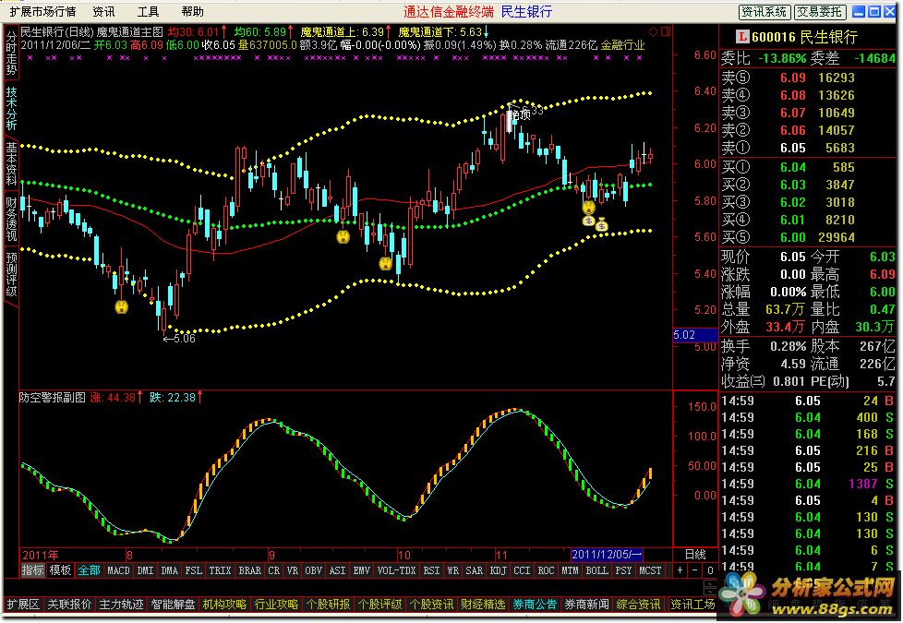The width and height of the screenshot is (903, 623).
Task: Click the red split-window square icon
Action: pyautogui.click(x=666, y=31)
